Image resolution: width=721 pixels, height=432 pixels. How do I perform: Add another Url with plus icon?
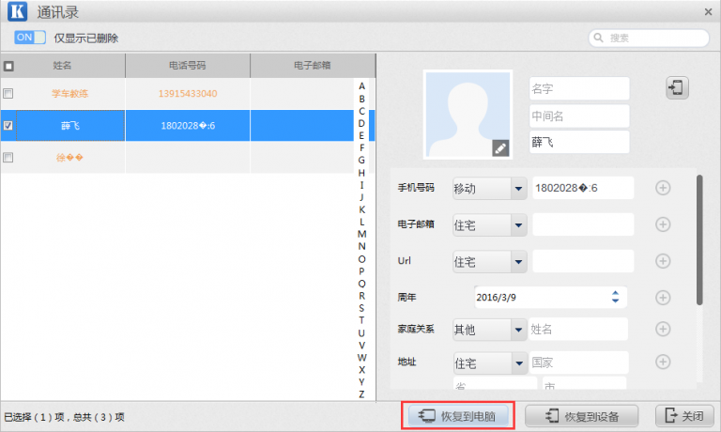click(663, 261)
